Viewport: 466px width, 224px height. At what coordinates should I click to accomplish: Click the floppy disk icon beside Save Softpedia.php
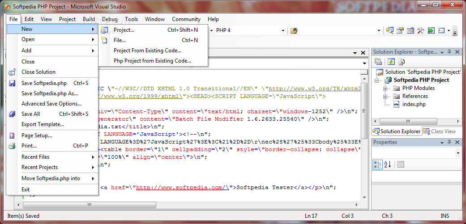pos(12,83)
